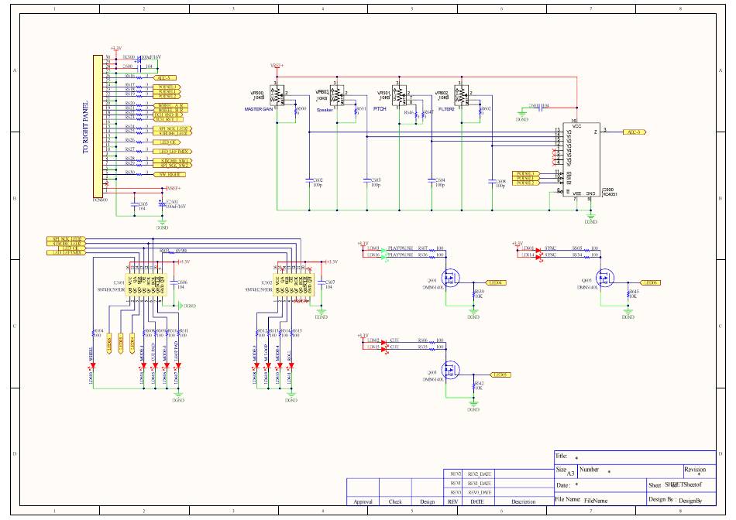Select capacitor C606 beside IC601

174,282
